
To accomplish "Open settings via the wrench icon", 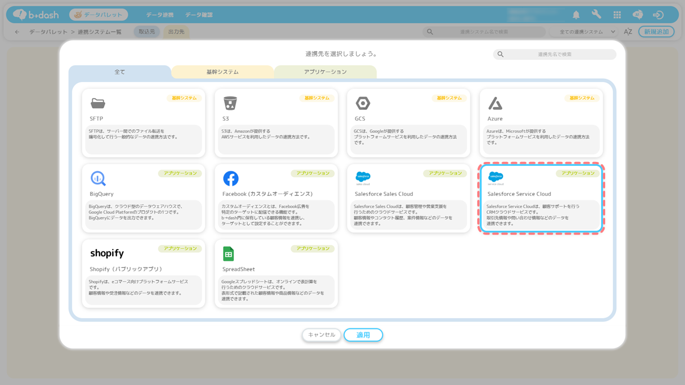I will [x=596, y=15].
